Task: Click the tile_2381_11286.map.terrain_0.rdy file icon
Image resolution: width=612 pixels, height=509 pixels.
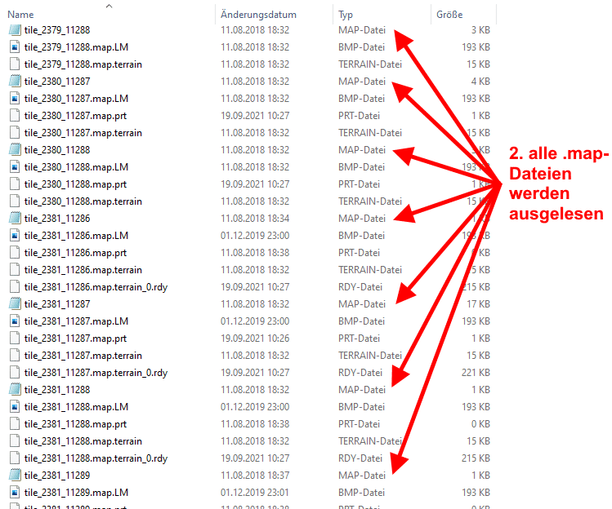Action: coord(14,287)
